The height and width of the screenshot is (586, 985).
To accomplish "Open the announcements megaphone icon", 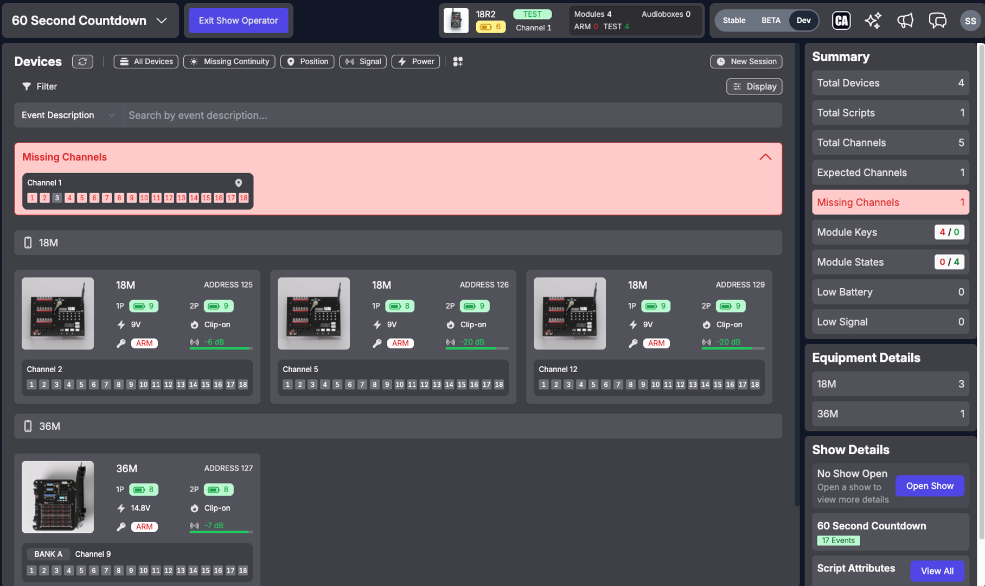I will point(905,21).
